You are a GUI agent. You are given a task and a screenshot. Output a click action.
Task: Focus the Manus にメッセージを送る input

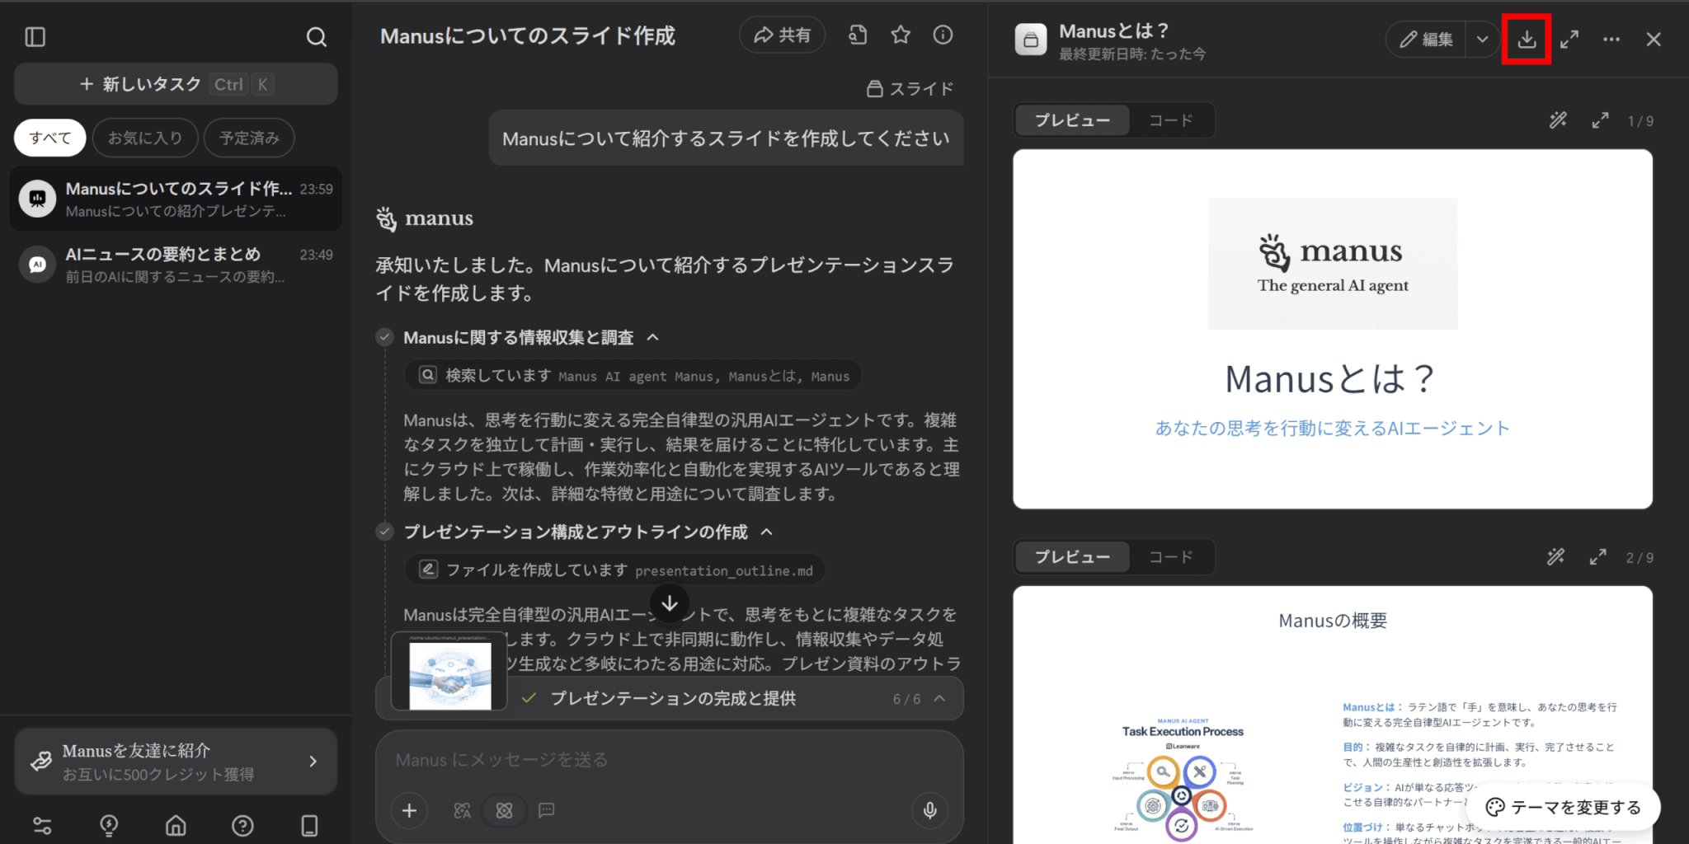coord(668,760)
